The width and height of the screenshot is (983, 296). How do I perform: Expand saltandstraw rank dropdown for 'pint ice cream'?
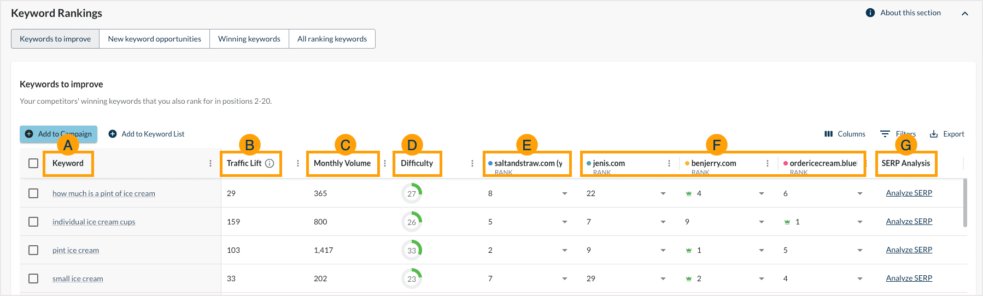pos(565,250)
